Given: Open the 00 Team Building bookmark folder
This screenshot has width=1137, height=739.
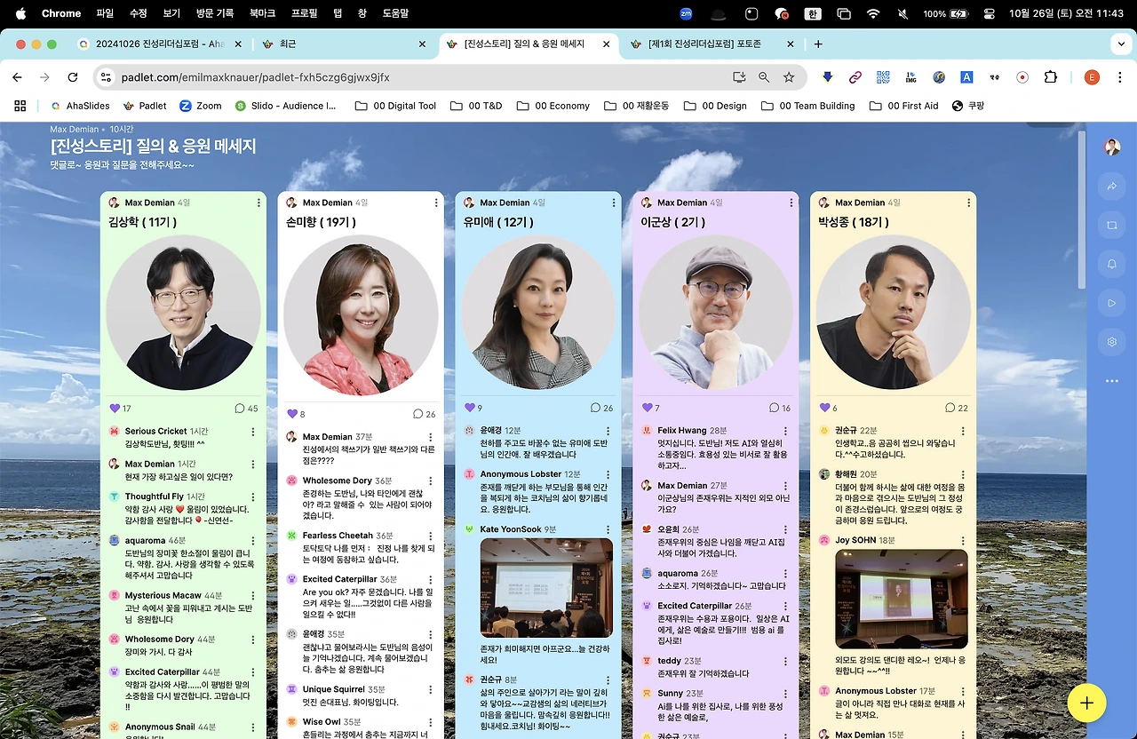Looking at the screenshot, I should pos(807,106).
